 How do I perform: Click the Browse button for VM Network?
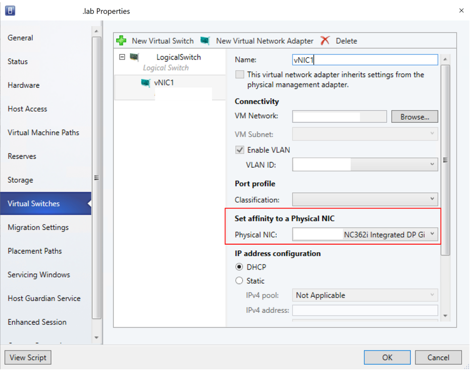(x=414, y=116)
